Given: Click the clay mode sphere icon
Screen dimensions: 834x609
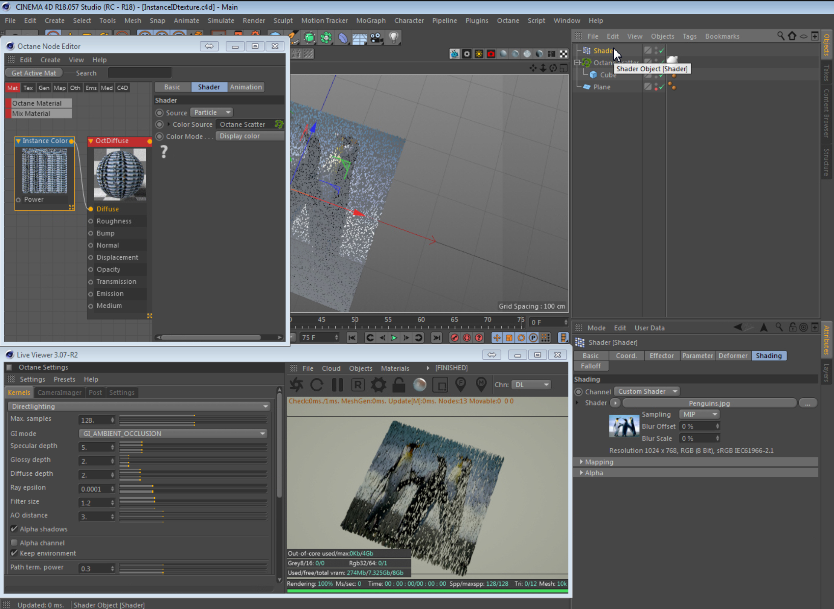Looking at the screenshot, I should (420, 385).
